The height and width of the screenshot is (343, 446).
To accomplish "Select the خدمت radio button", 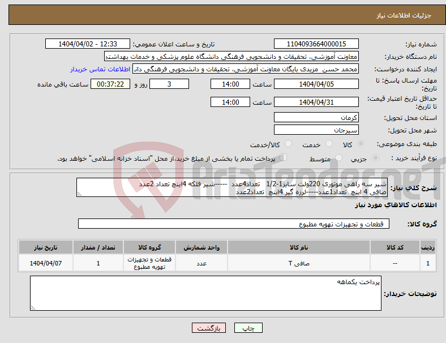I will coord(329,144).
